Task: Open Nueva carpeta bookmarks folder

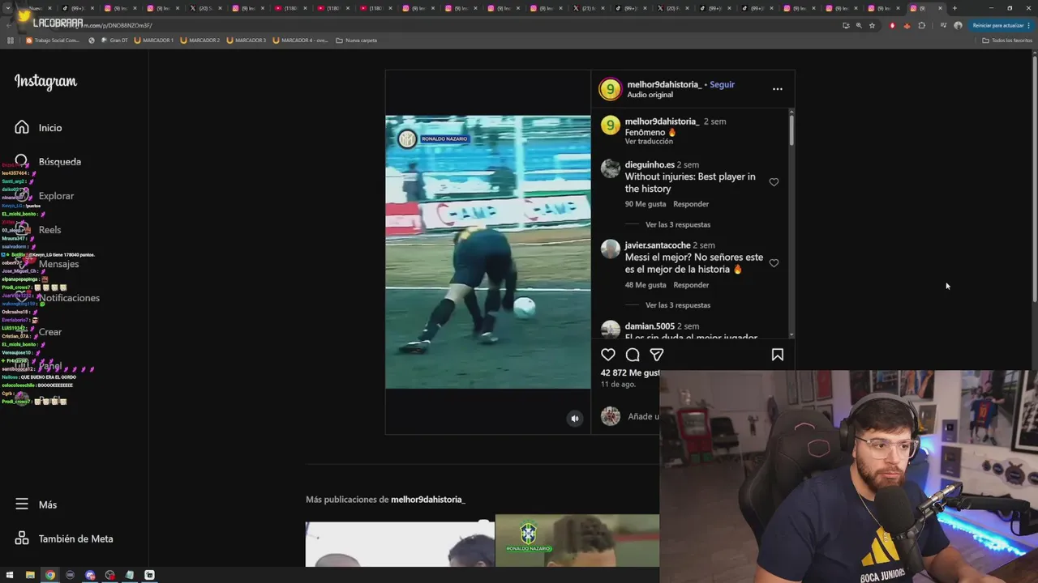Action: (x=357, y=40)
